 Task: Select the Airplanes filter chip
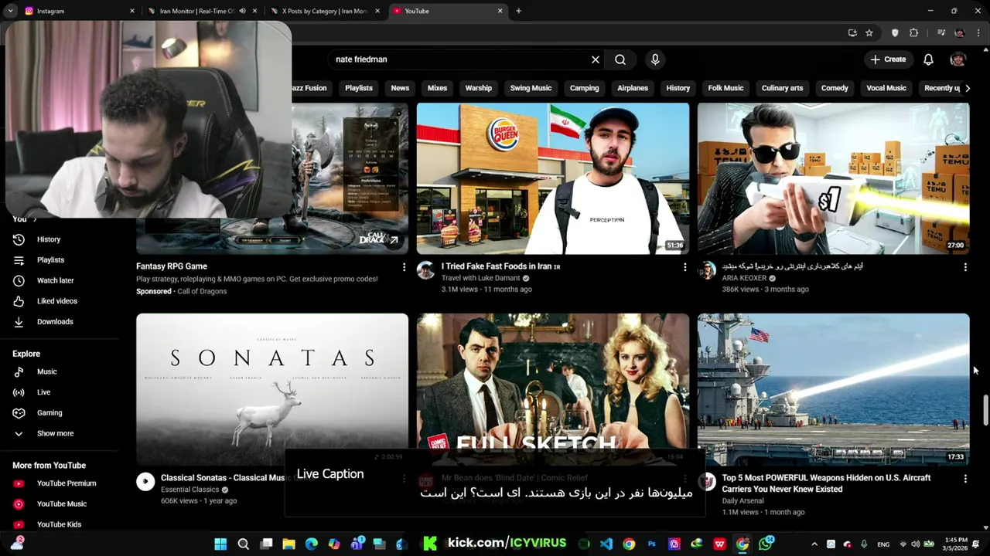633,88
